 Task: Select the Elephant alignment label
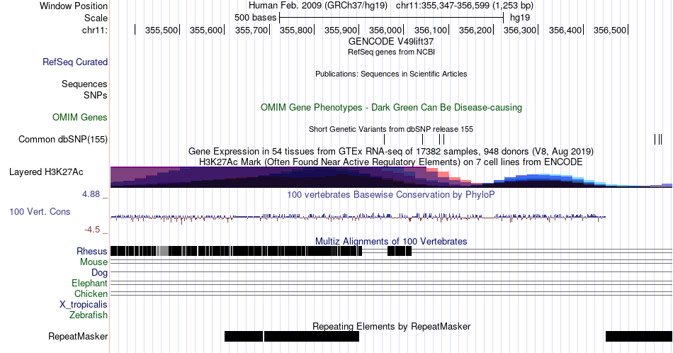tap(90, 283)
